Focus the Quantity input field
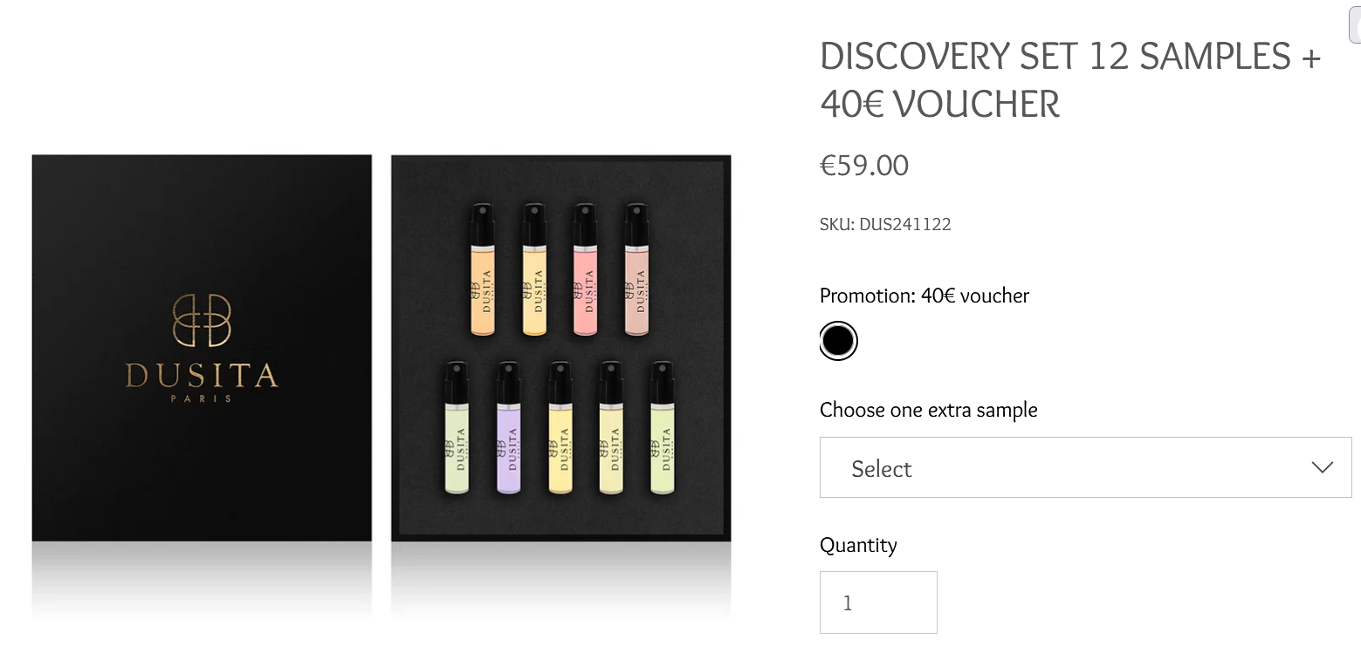 coord(877,602)
